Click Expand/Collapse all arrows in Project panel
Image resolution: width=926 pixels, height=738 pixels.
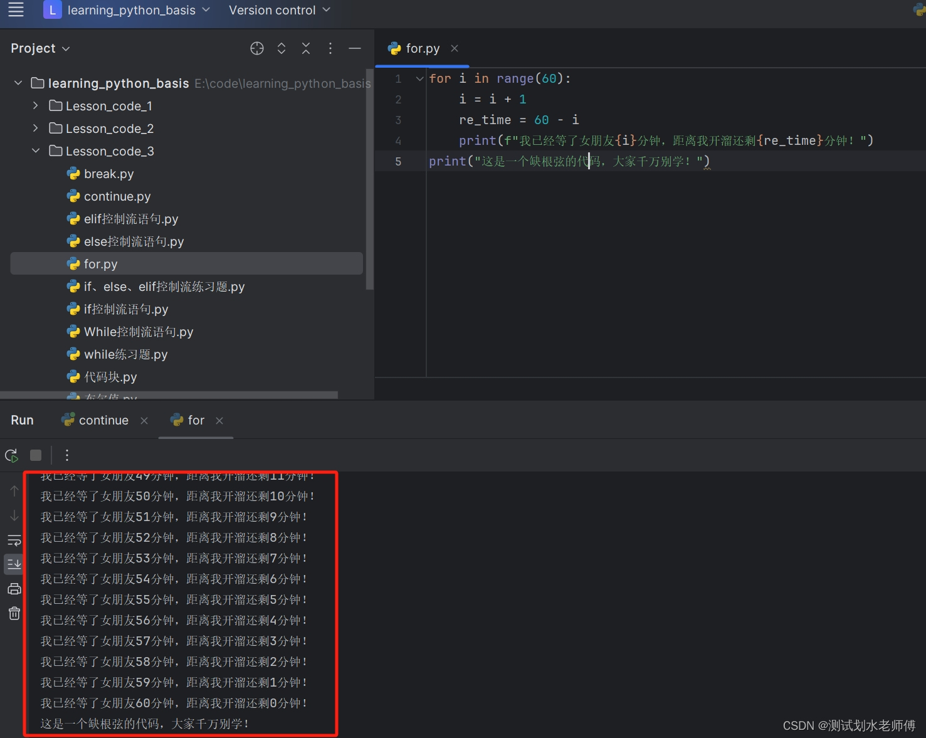[281, 48]
